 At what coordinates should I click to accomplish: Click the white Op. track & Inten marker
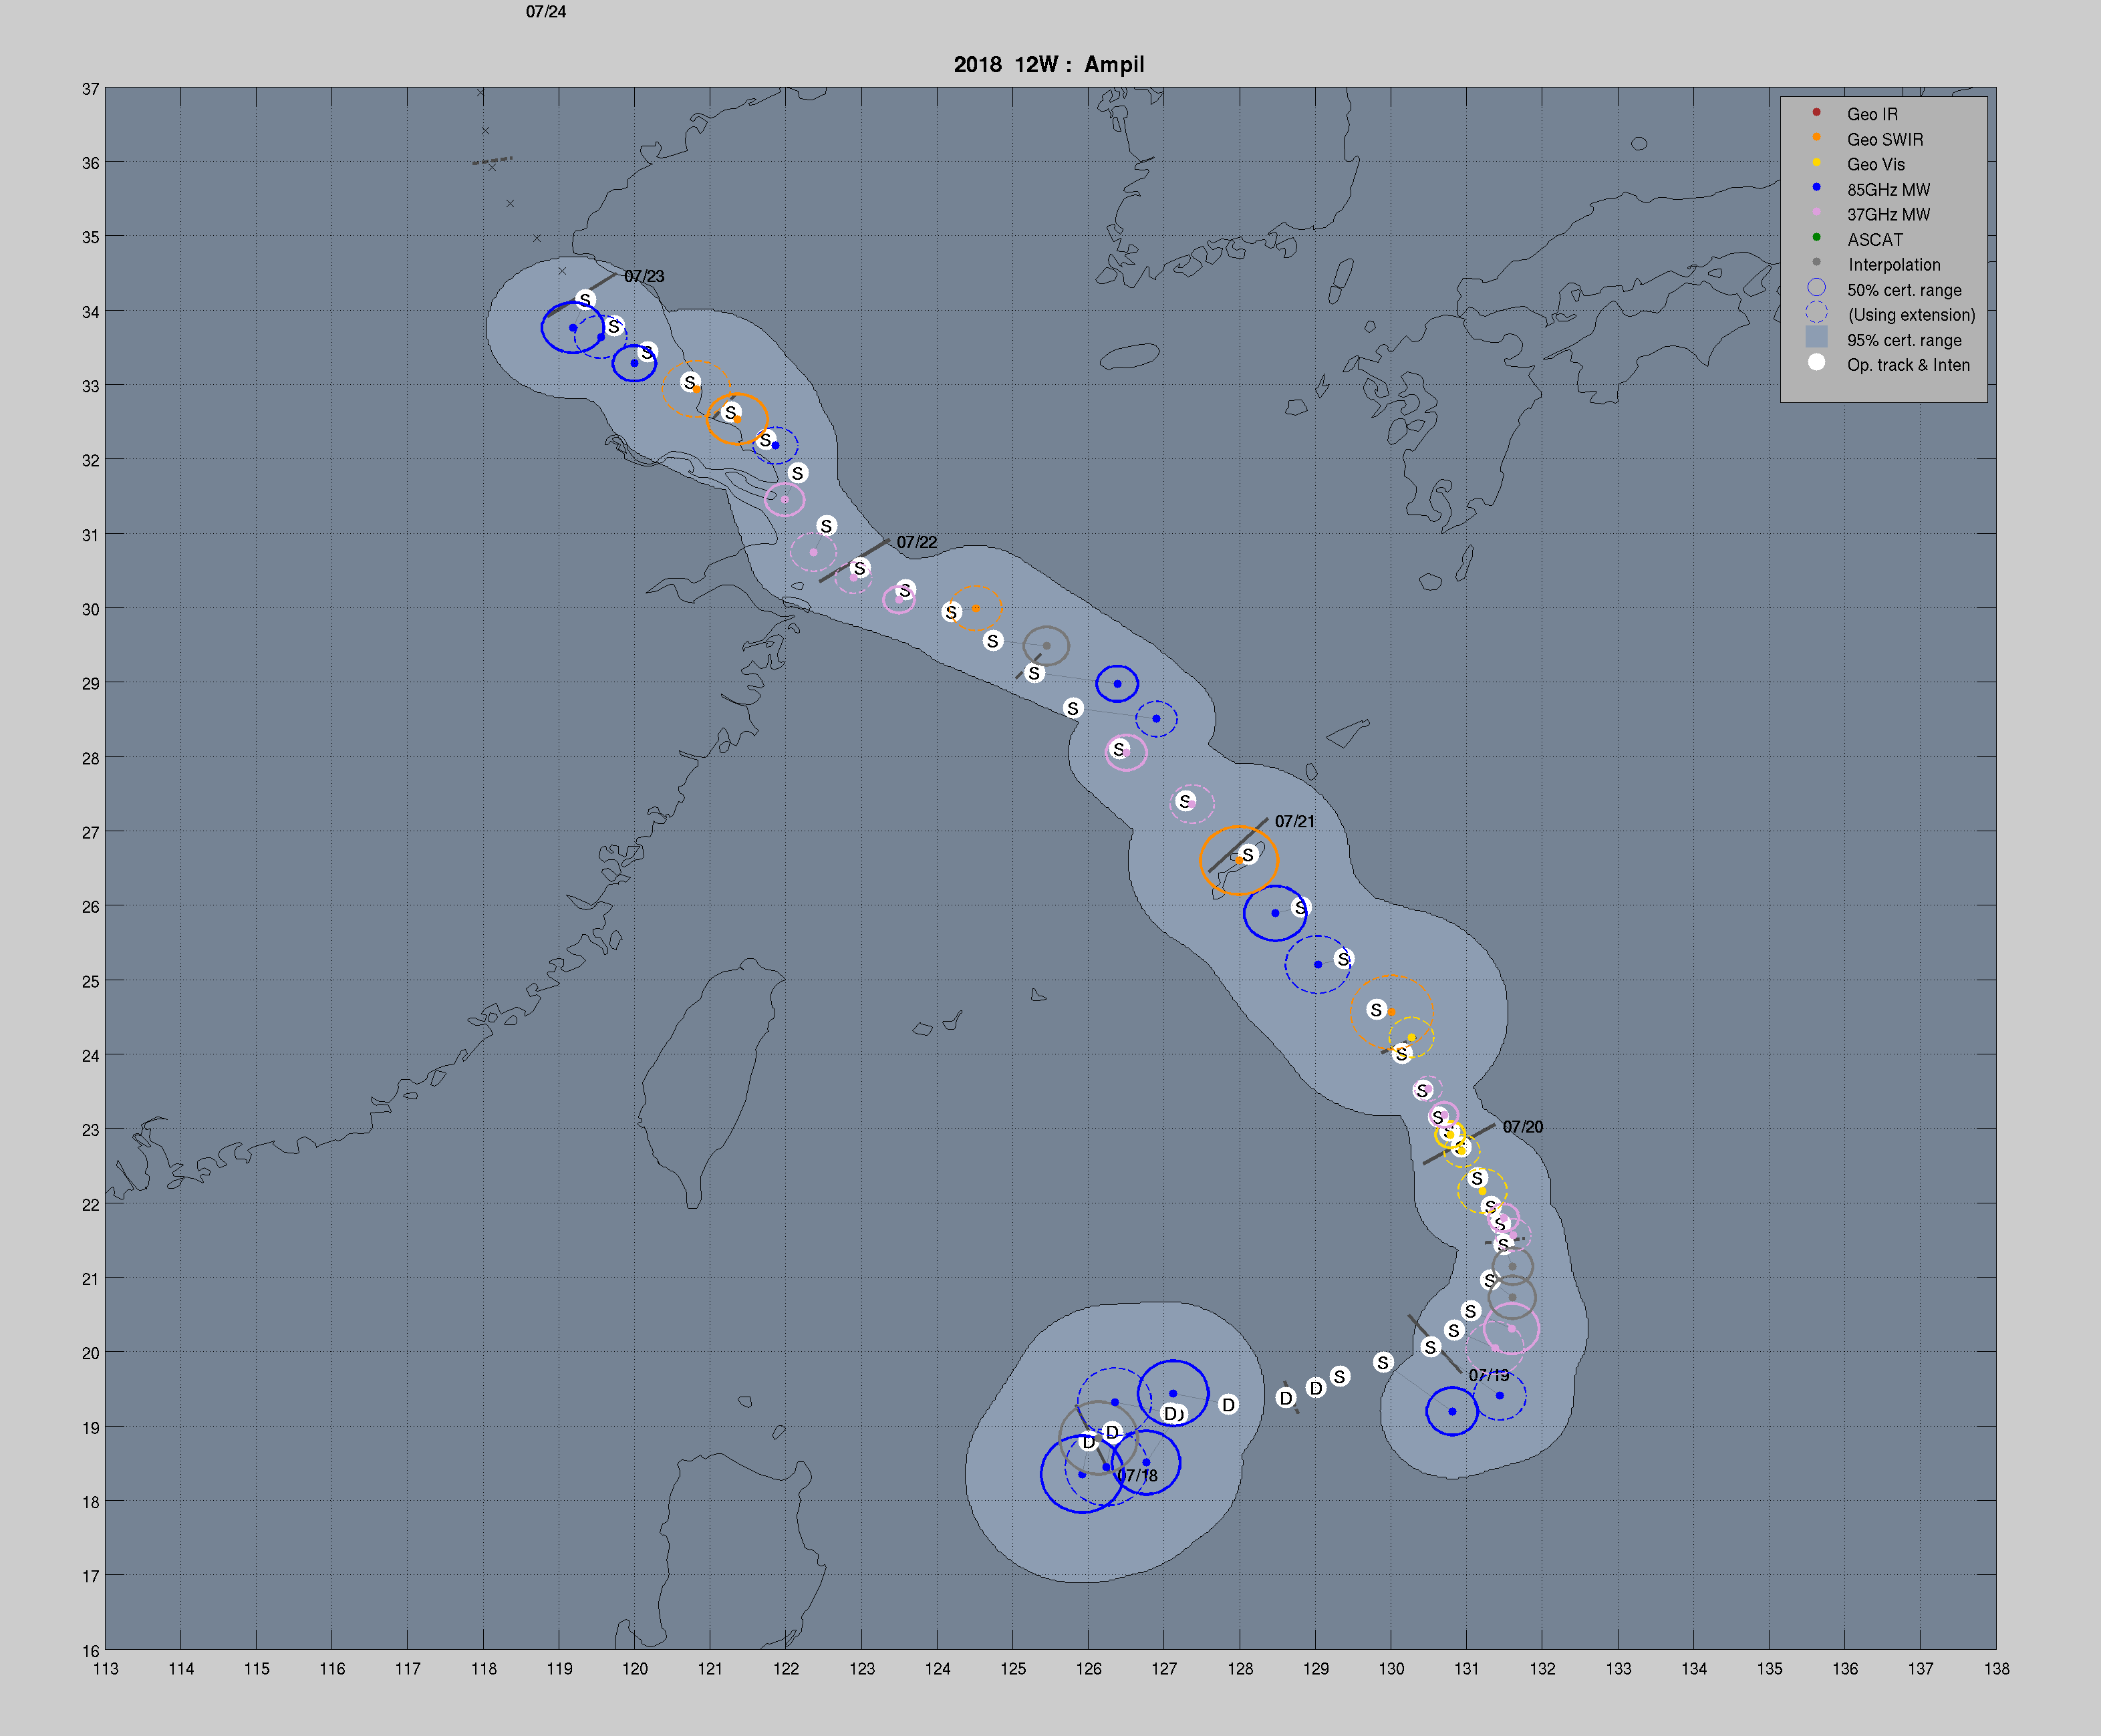coord(1816,363)
